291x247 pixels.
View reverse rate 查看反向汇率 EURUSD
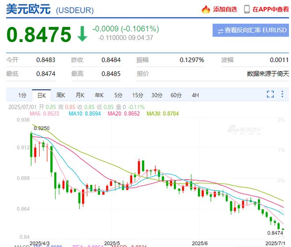[251, 30]
